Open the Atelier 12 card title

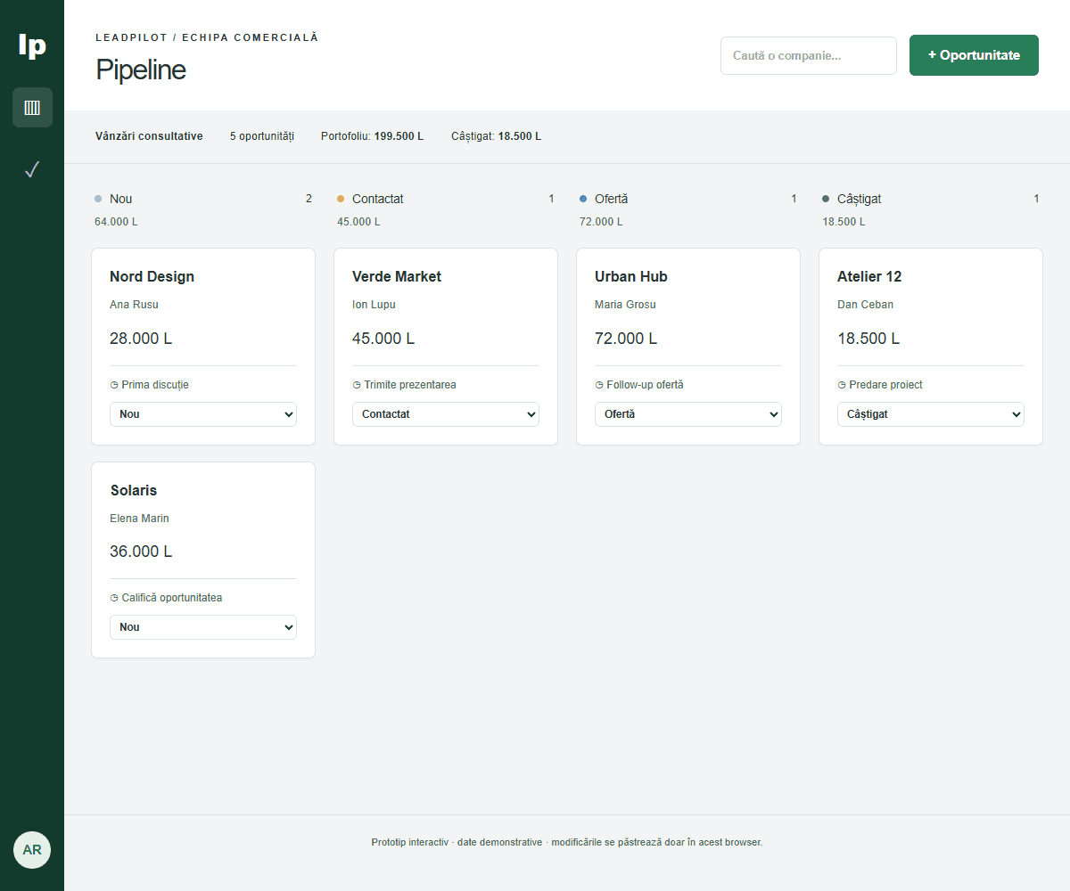pyautogui.click(x=869, y=276)
